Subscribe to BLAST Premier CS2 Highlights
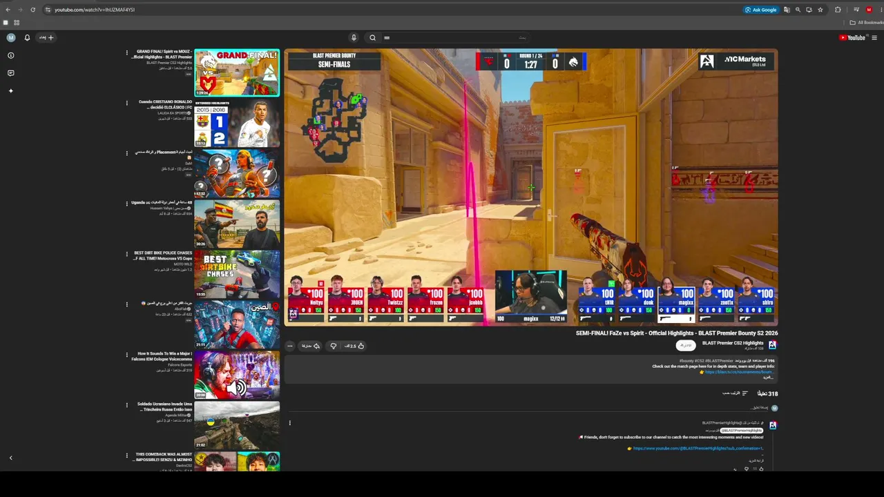Viewport: 884px width, 497px height. tap(686, 345)
